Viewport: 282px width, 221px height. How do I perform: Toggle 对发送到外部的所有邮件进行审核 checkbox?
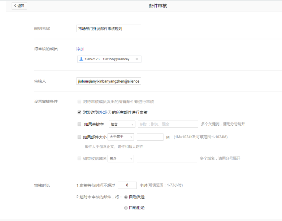[79, 112]
